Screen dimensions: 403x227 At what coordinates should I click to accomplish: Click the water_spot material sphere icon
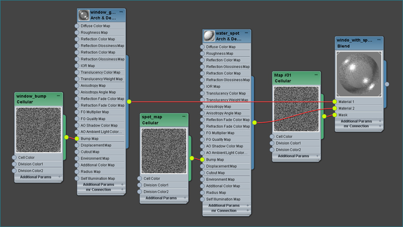click(x=209, y=36)
